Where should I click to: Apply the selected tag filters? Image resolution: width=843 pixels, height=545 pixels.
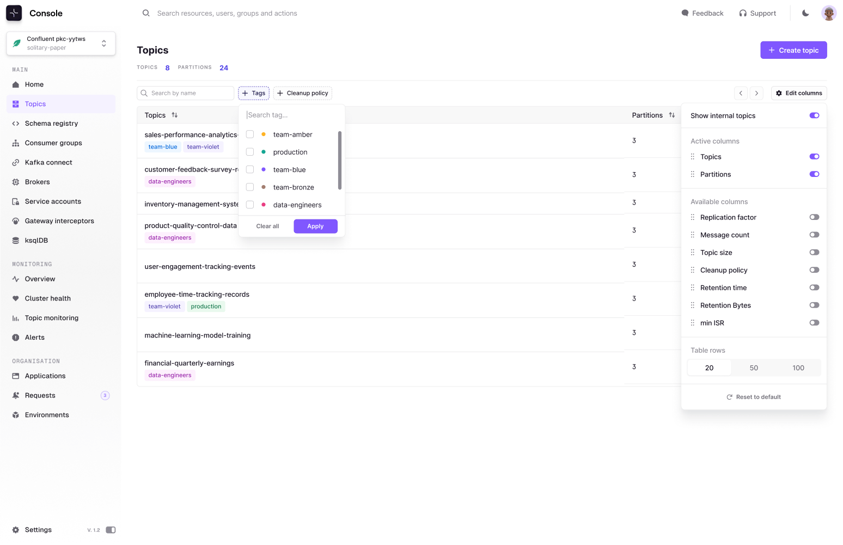[315, 226]
